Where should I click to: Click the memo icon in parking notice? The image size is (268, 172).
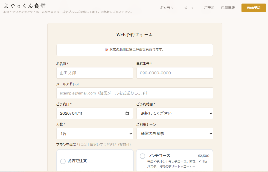pyautogui.click(x=107, y=50)
